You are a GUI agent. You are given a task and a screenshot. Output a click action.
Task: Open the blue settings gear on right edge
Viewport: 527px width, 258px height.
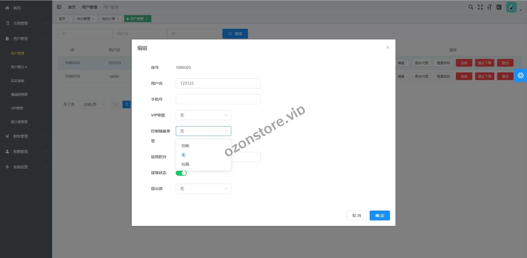pos(520,75)
